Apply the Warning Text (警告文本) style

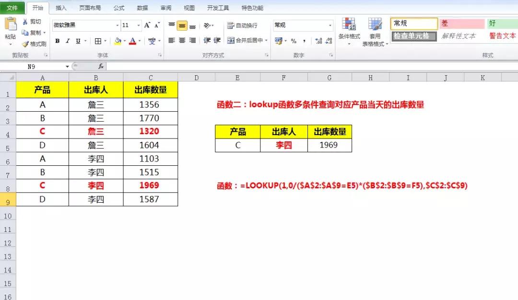point(502,36)
